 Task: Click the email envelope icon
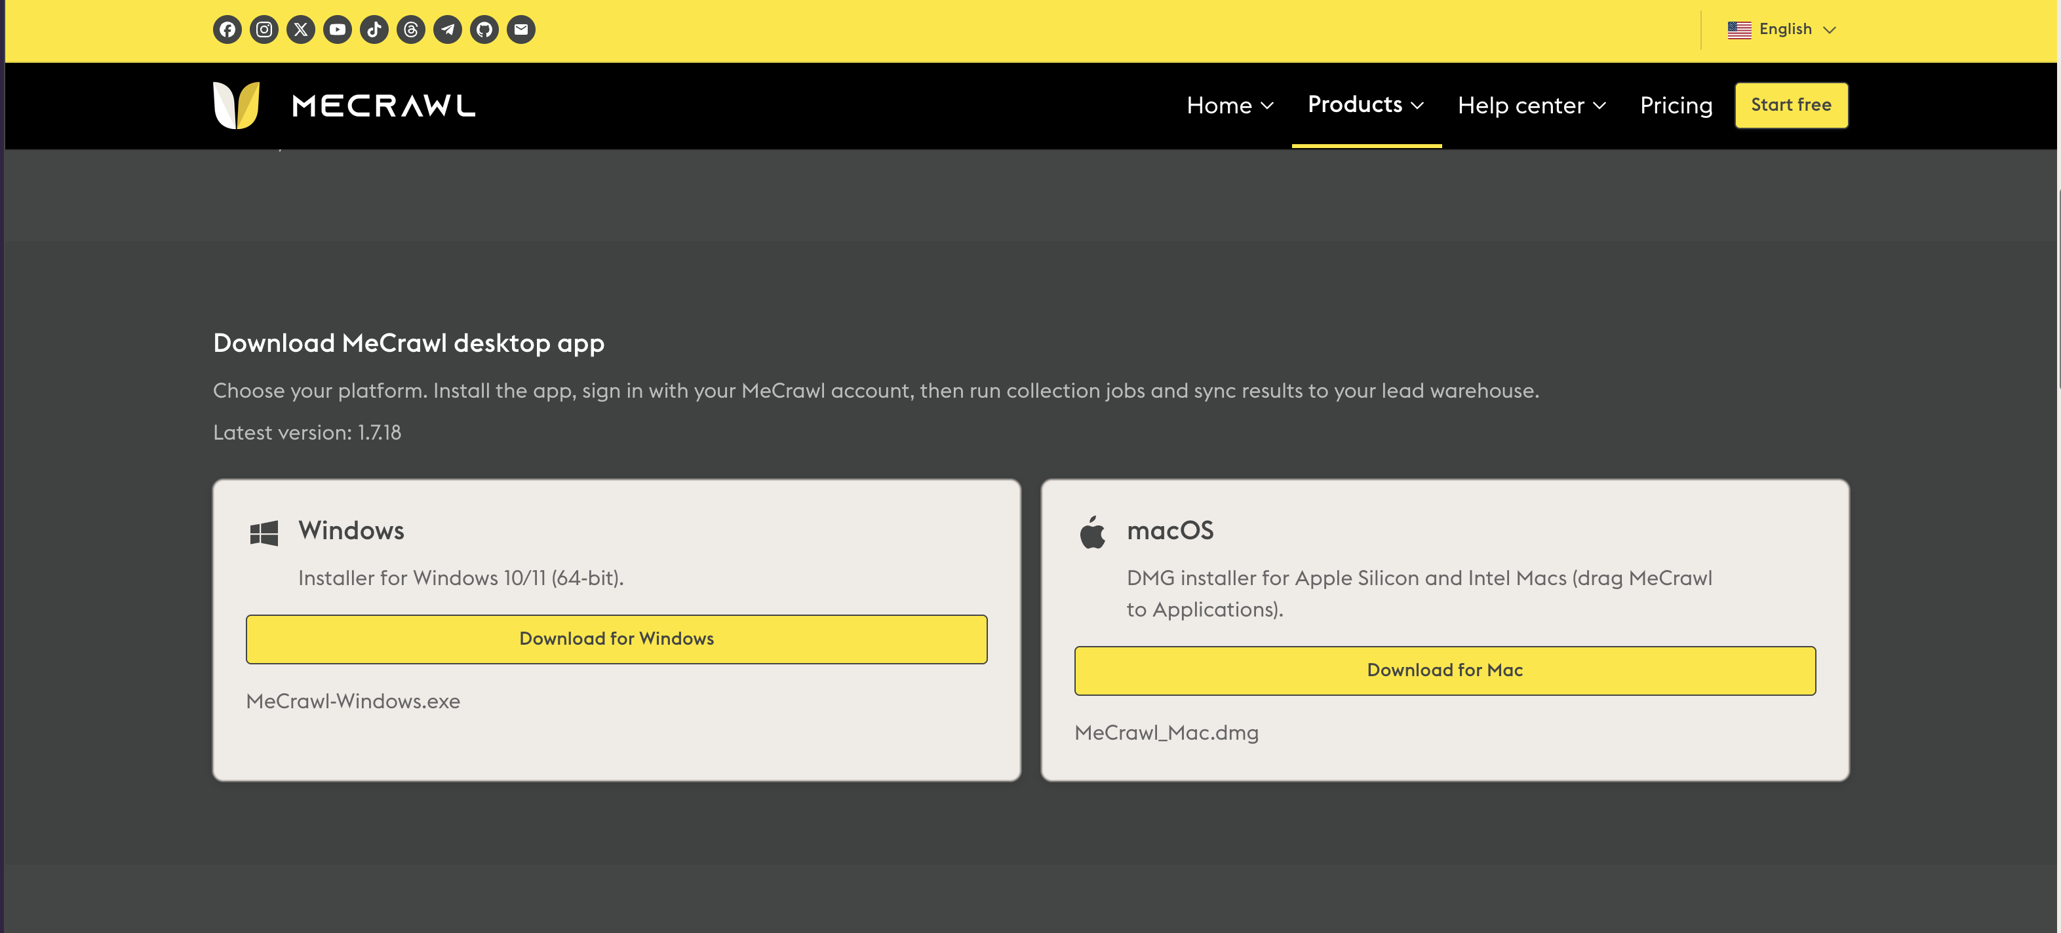coord(522,29)
